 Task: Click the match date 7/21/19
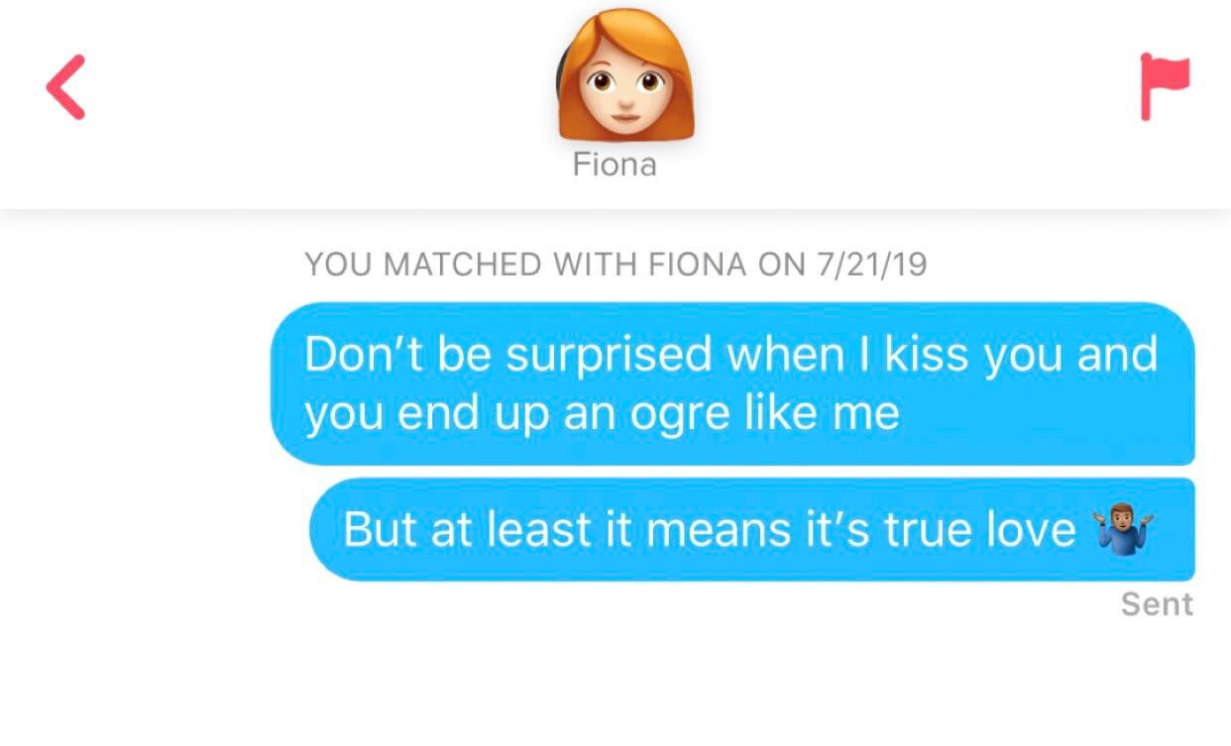click(872, 265)
